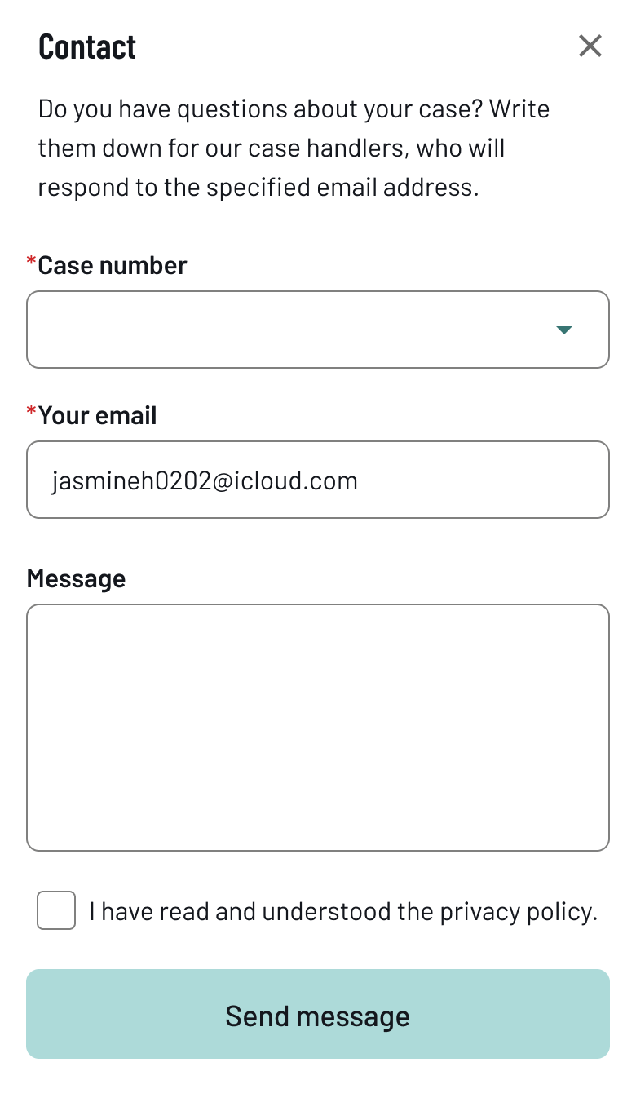Click the Case number field label
The image size is (636, 1111).
click(x=113, y=265)
